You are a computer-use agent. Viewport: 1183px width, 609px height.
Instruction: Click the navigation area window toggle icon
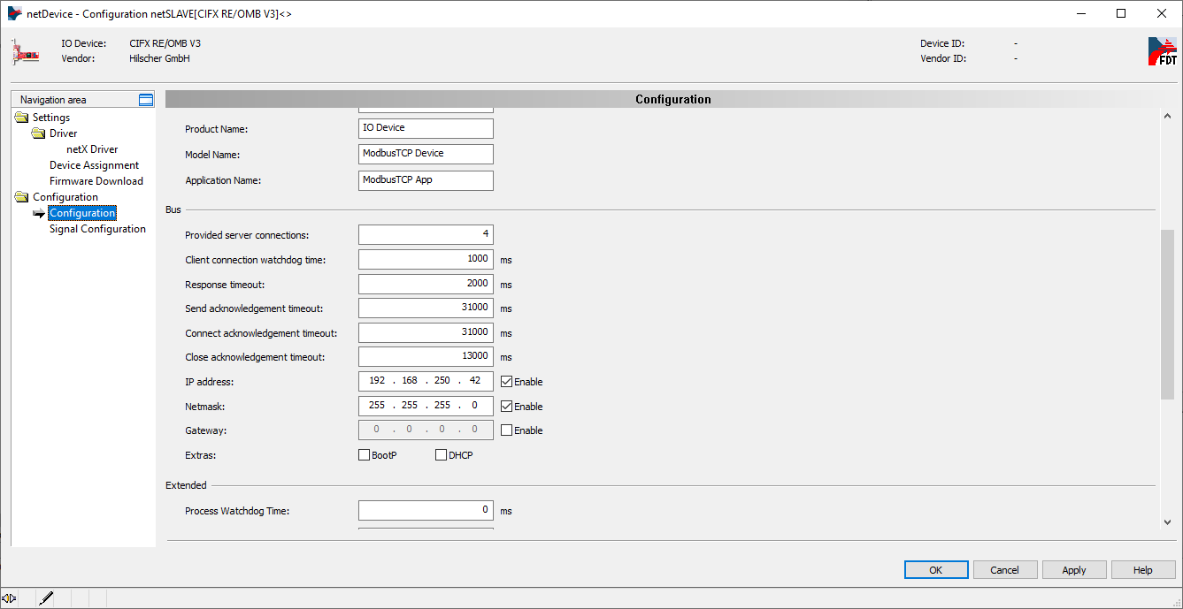tap(146, 100)
